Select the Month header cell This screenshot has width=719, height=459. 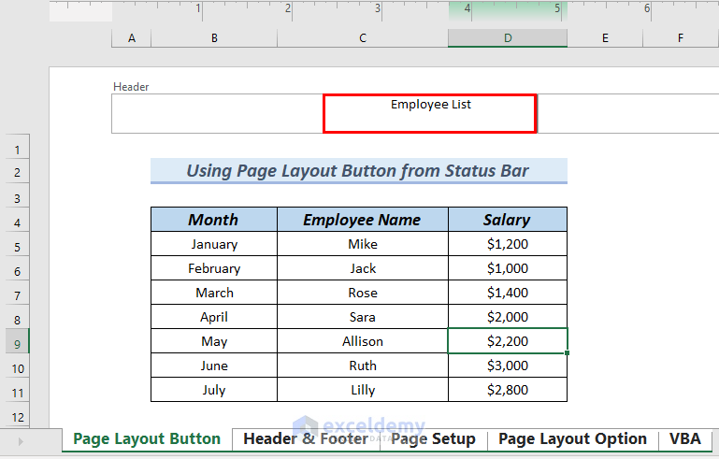pos(214,219)
